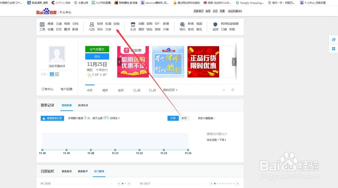Select 本月 time range toggle
The width and height of the screenshot is (338, 188).
click(184, 118)
